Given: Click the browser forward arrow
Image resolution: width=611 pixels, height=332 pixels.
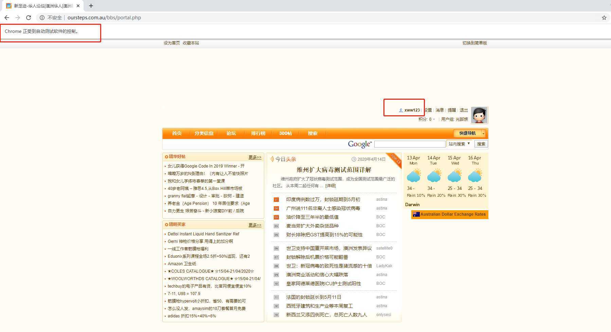Looking at the screenshot, I should 18,18.
